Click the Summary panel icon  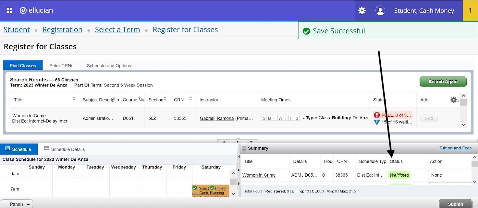click(x=244, y=148)
